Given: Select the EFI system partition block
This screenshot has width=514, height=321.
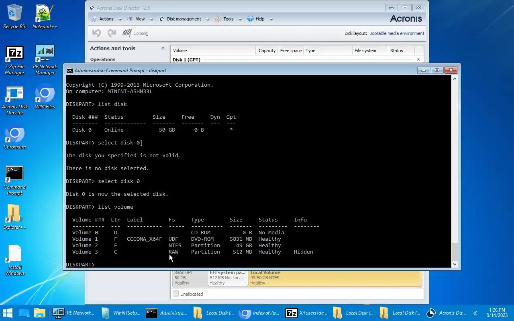Looking at the screenshot, I should [228, 278].
